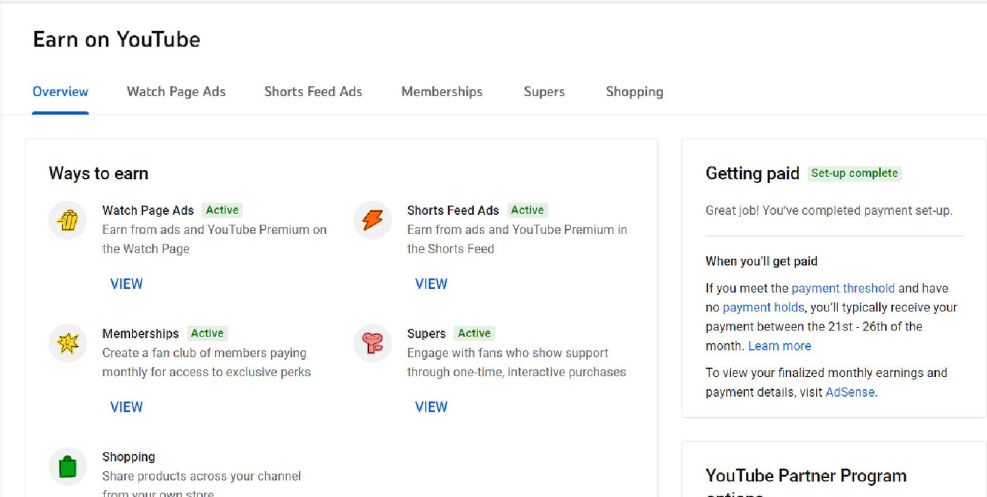The width and height of the screenshot is (987, 497).
Task: Click the Shorts Feed Ads lightning bolt icon
Action: tap(372, 221)
